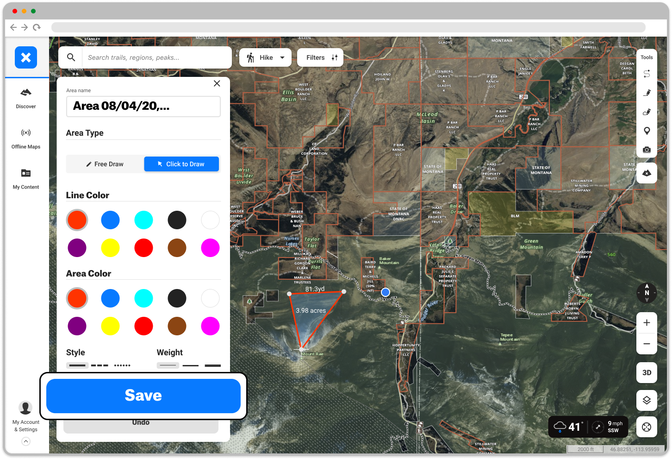The width and height of the screenshot is (672, 459).
Task: Reset compass to north
Action: (x=647, y=293)
